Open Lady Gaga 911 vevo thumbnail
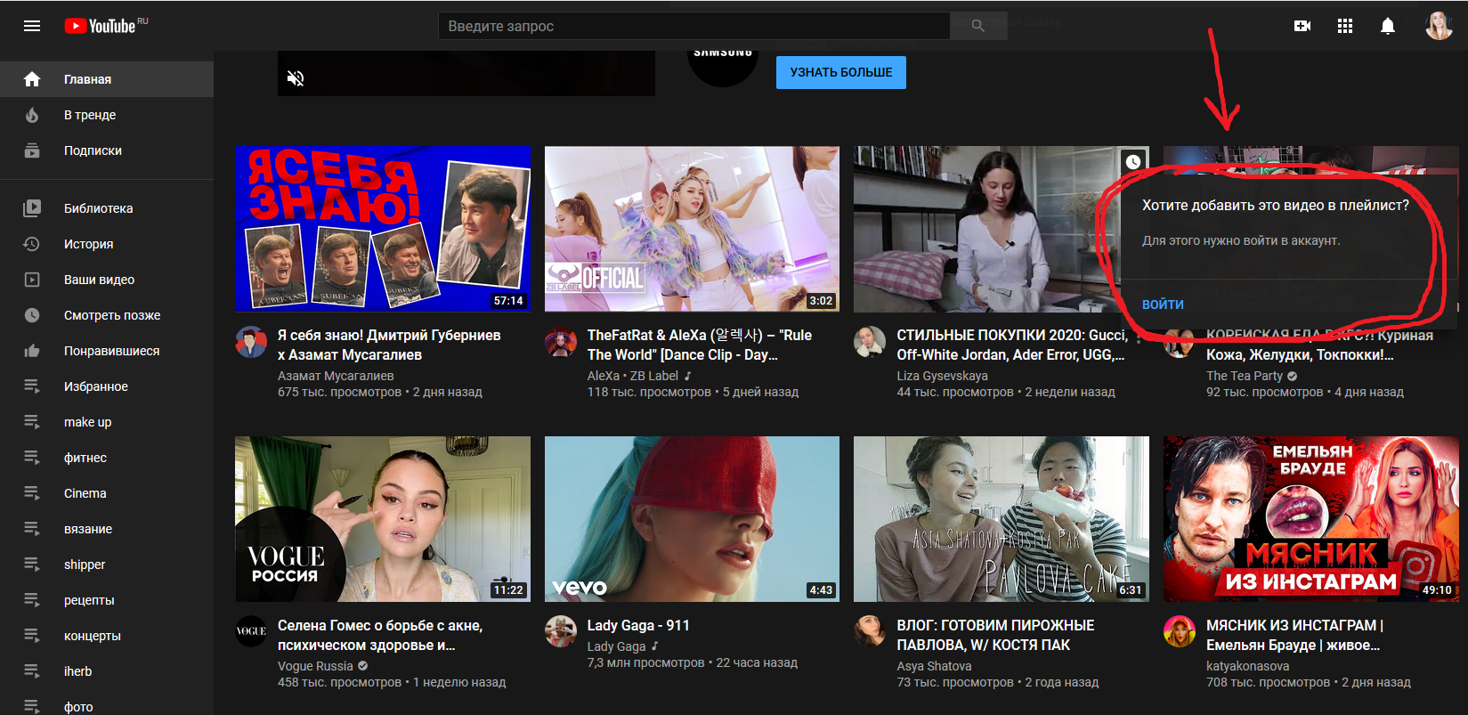Screen dimensions: 1468x715 [x=692, y=519]
